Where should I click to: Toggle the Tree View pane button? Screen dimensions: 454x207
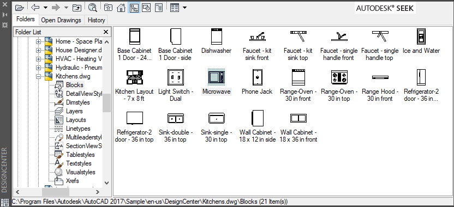point(134,8)
